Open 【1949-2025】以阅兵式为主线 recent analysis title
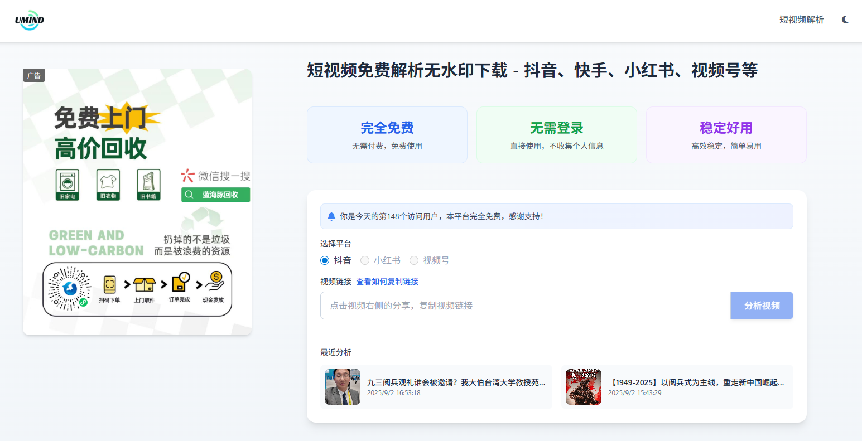 (x=696, y=382)
